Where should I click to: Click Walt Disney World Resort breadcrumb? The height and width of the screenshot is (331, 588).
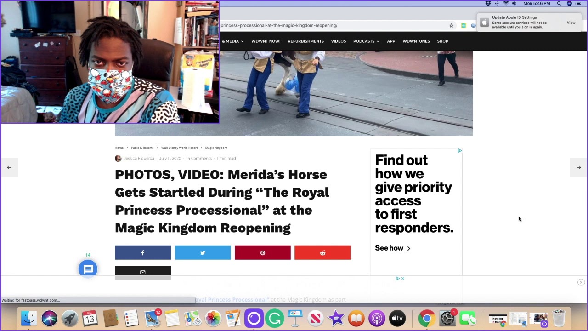179,148
